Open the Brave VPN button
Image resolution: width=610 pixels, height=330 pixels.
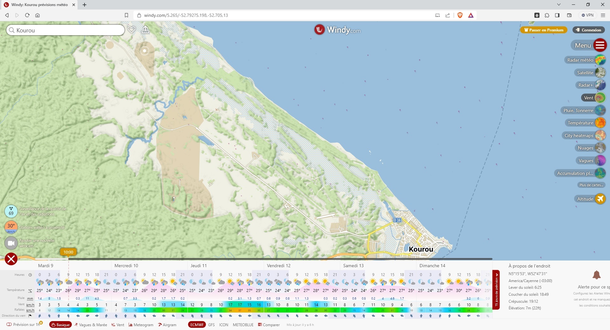(x=588, y=15)
